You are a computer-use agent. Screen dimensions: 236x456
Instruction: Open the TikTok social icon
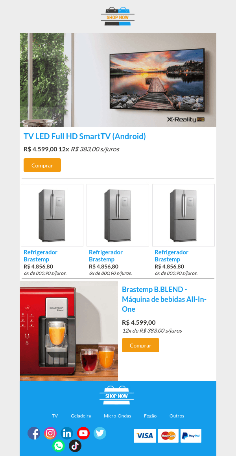(x=75, y=446)
